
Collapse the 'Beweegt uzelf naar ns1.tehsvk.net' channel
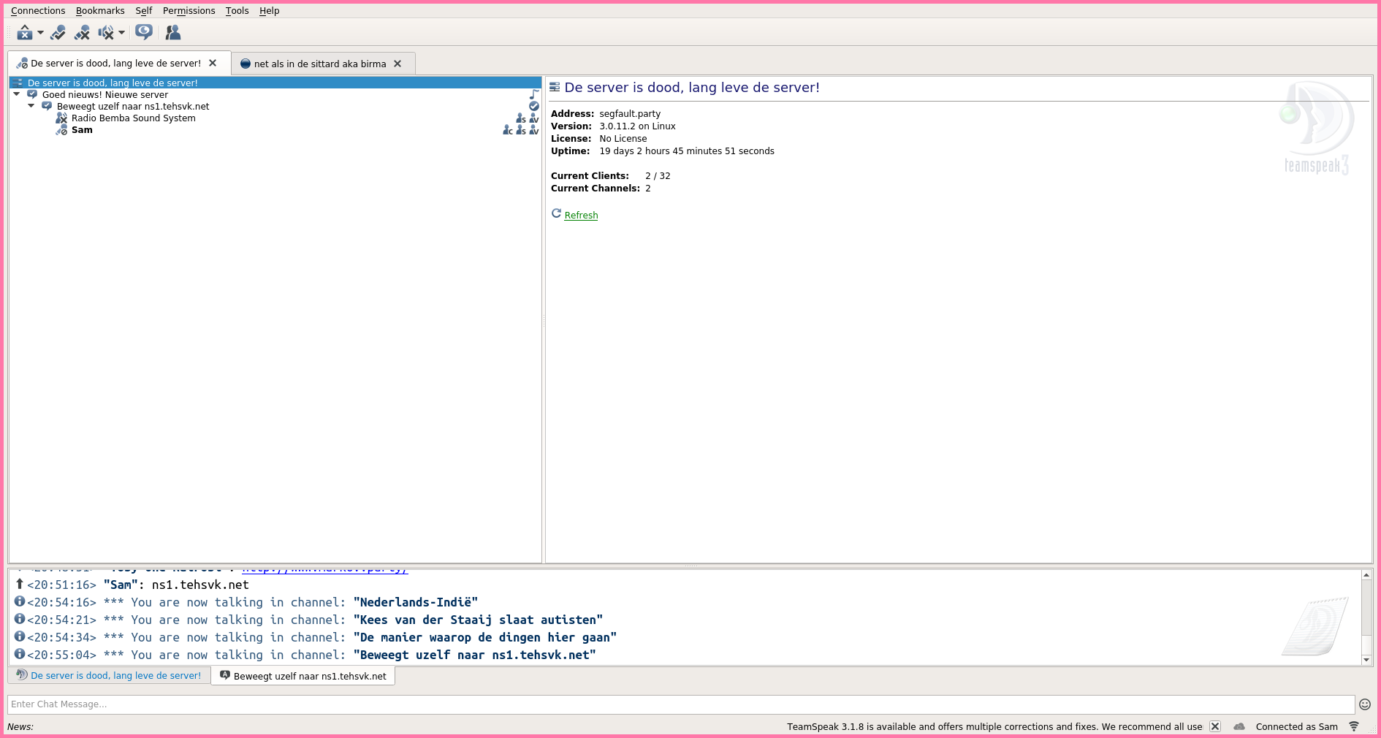31,106
